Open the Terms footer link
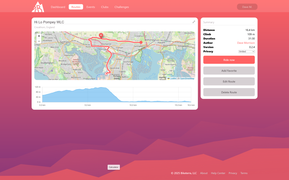289x180 pixels. coord(244,173)
